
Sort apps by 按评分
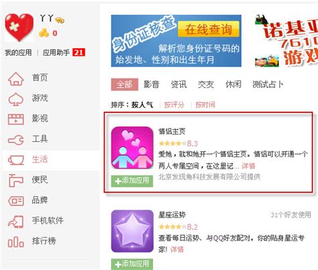tap(174, 105)
